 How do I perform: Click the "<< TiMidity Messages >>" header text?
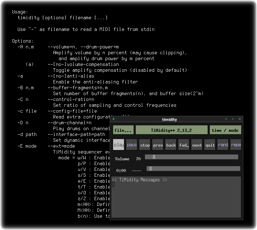(139, 180)
